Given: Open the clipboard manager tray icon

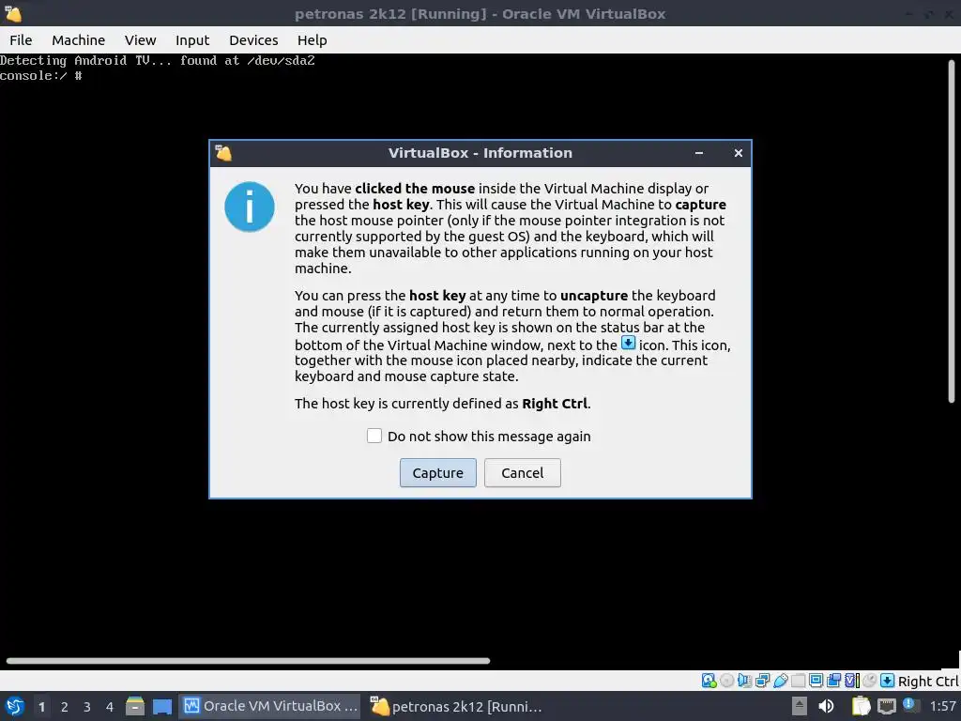Looking at the screenshot, I should (x=861, y=706).
